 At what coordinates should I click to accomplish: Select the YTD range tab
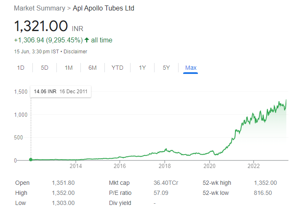point(117,68)
